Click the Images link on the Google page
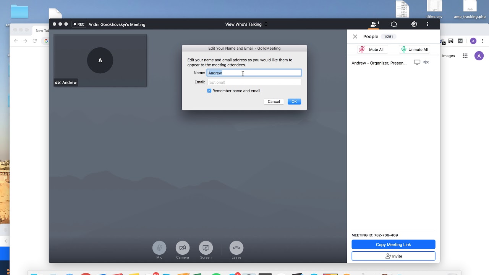Screen dimensions: 489x275 tap(449, 56)
